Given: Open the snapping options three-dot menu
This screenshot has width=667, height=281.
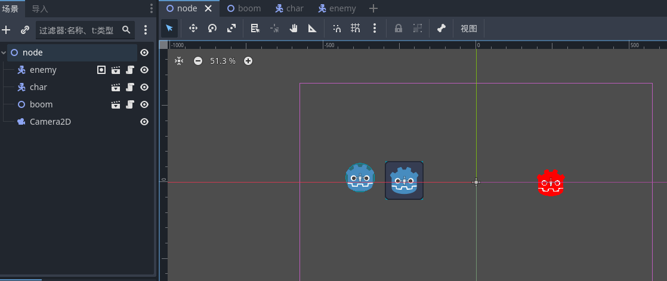Looking at the screenshot, I should tap(374, 28).
